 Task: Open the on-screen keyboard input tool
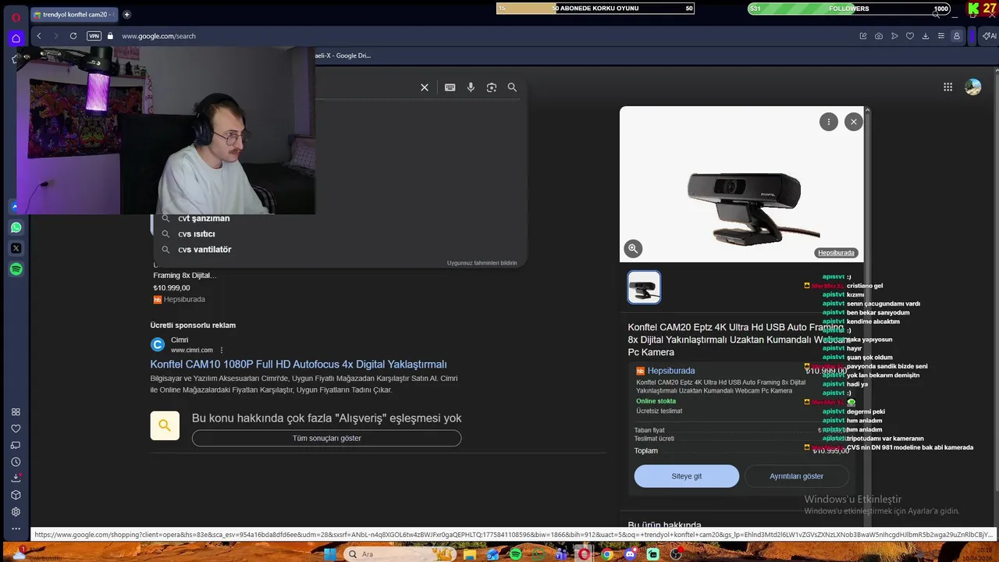[x=450, y=87]
